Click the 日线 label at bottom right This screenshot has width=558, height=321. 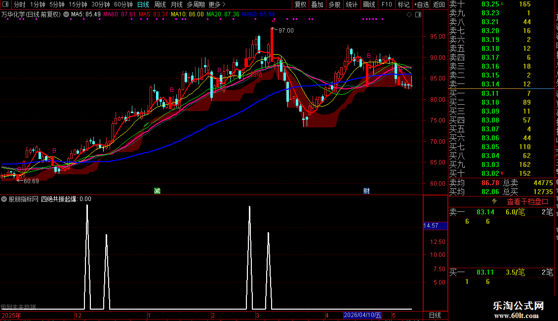[435, 315]
